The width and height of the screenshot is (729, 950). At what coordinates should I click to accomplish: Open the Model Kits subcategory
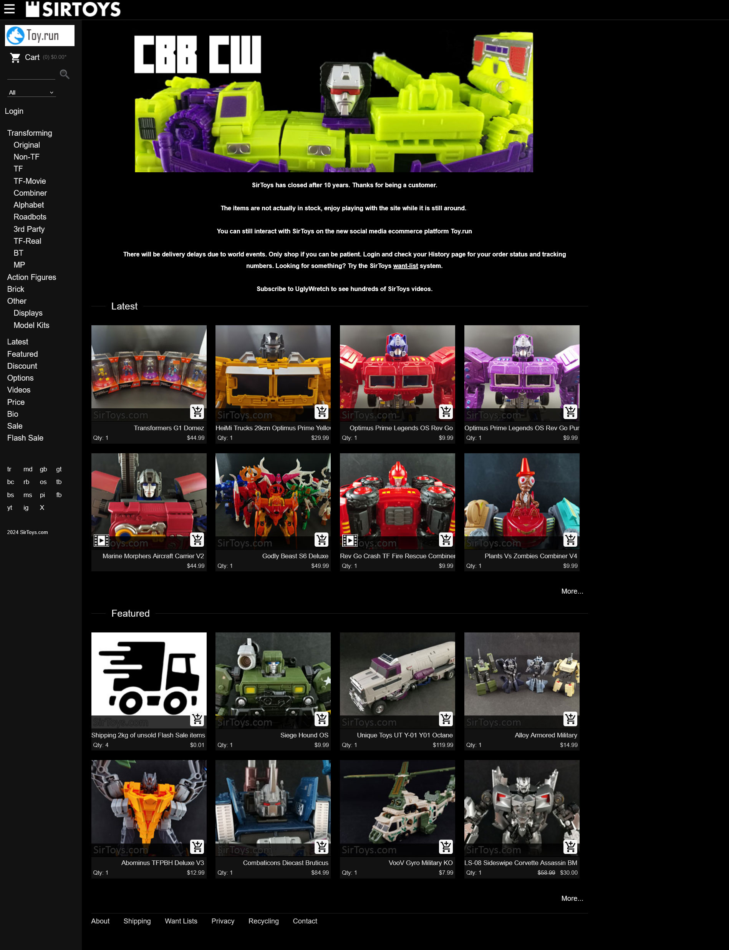point(31,325)
